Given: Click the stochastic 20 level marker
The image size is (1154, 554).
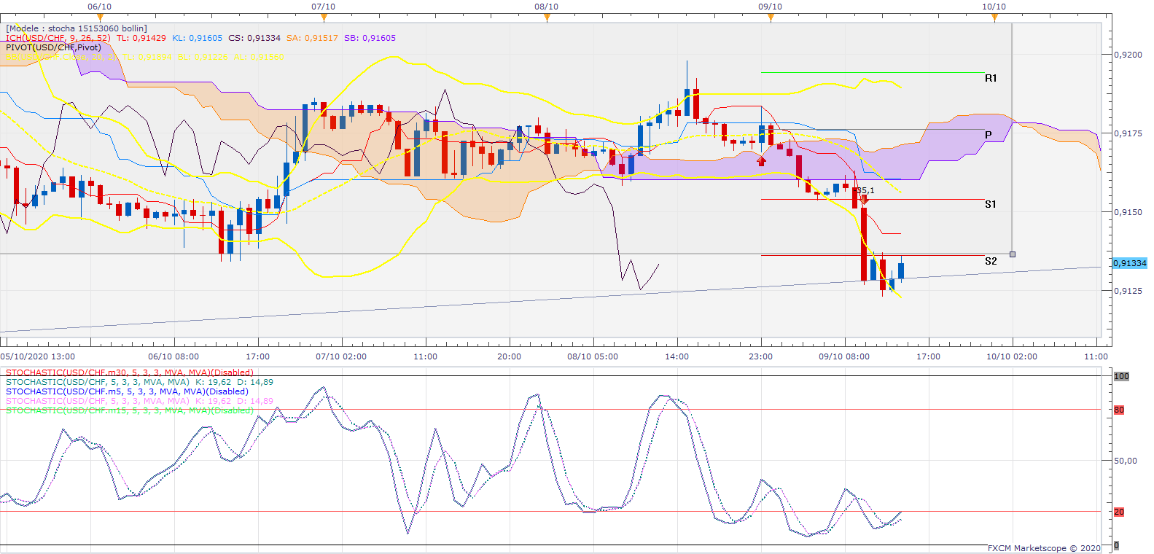Looking at the screenshot, I should click(x=1119, y=512).
